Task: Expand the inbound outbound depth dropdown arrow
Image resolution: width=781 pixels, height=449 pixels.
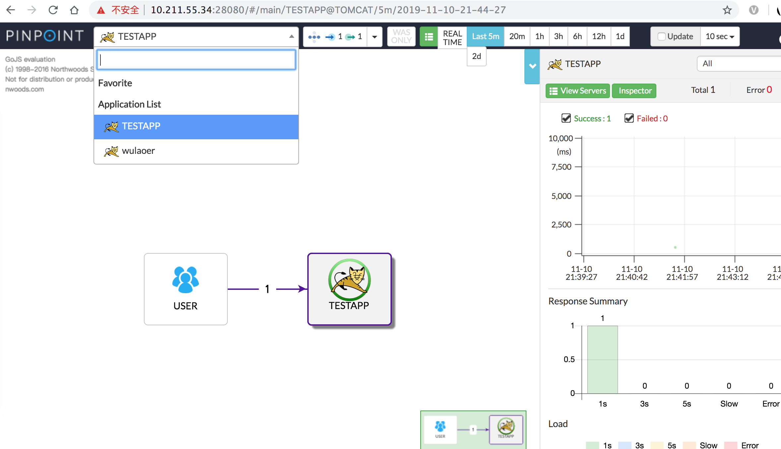Action: (375, 37)
